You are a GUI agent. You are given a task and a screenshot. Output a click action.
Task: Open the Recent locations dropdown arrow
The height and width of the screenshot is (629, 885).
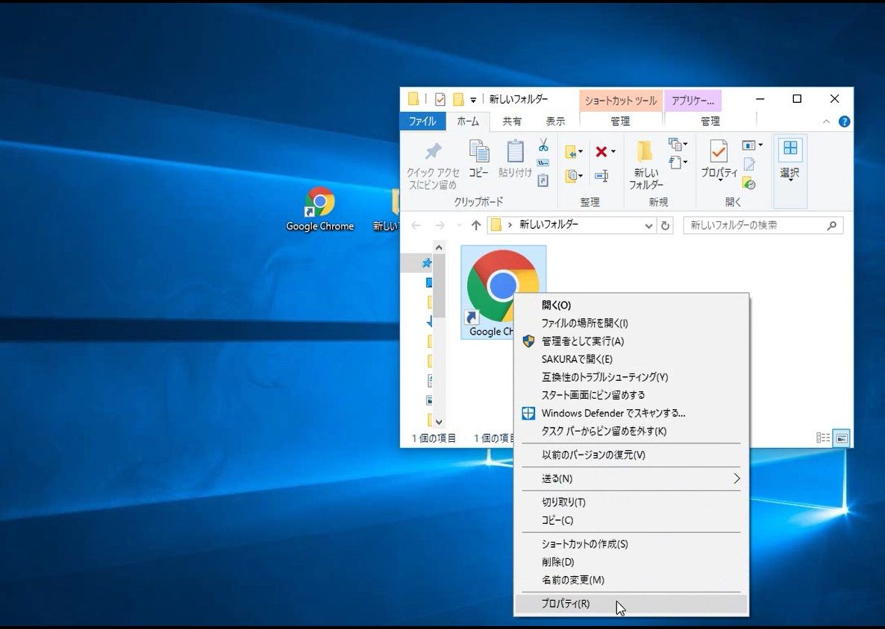click(x=459, y=226)
